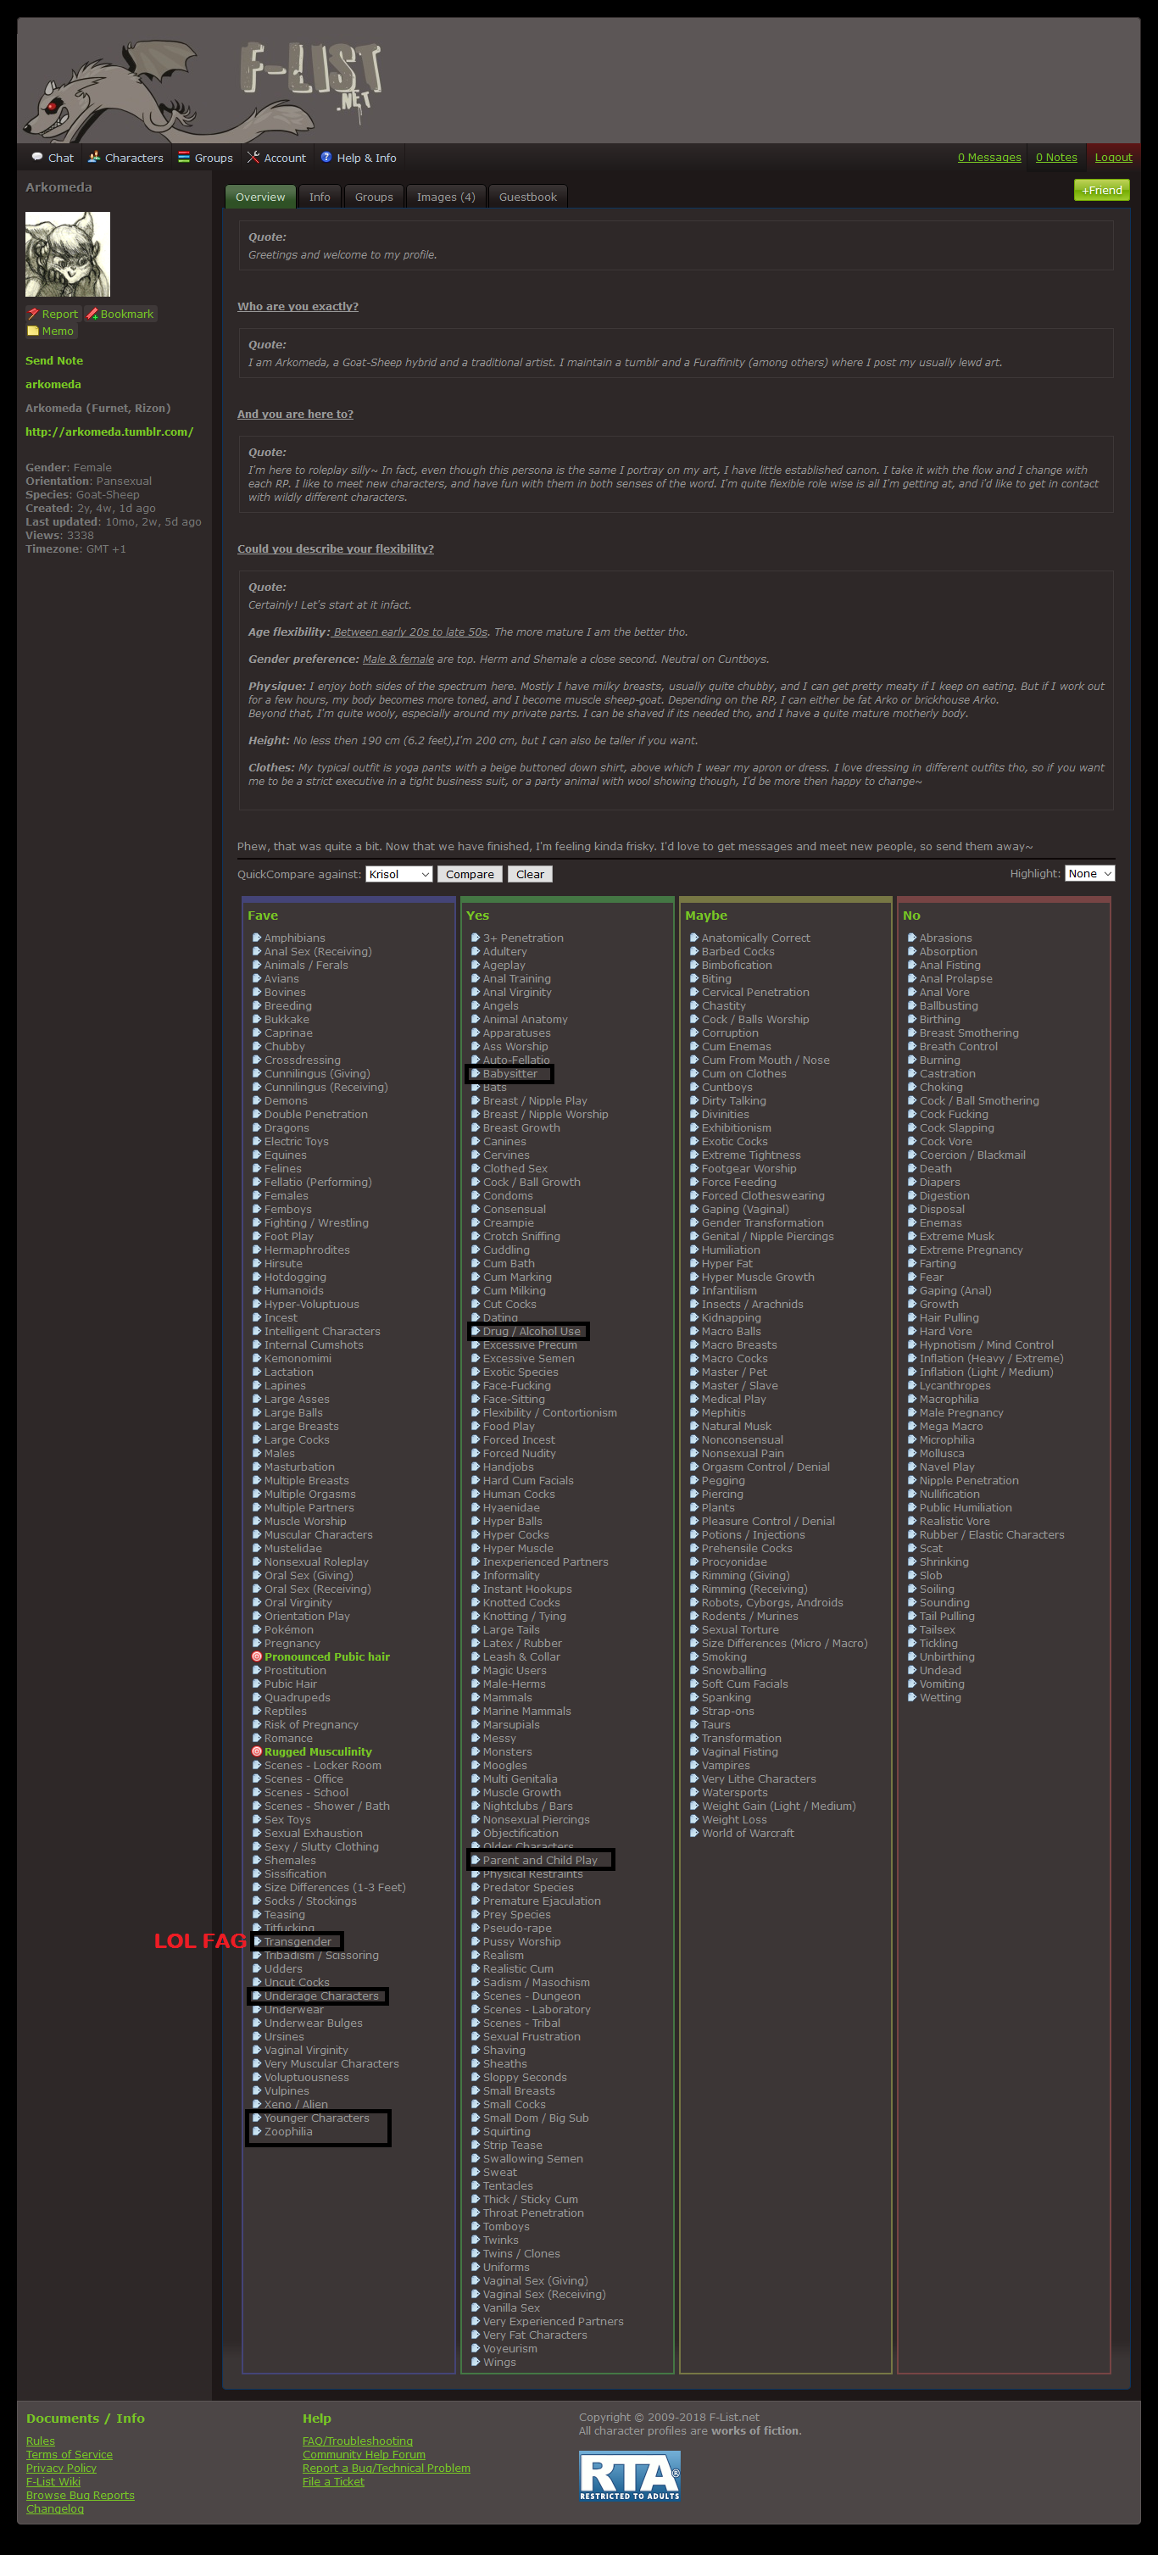Click the 'Timezone: GMT +1' text
1158x2555 pixels.
coord(75,548)
